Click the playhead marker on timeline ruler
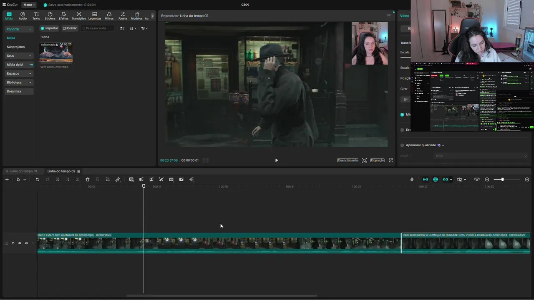The width and height of the screenshot is (534, 300). click(x=144, y=186)
